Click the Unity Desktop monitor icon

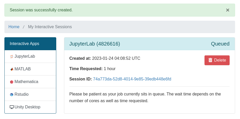12,107
